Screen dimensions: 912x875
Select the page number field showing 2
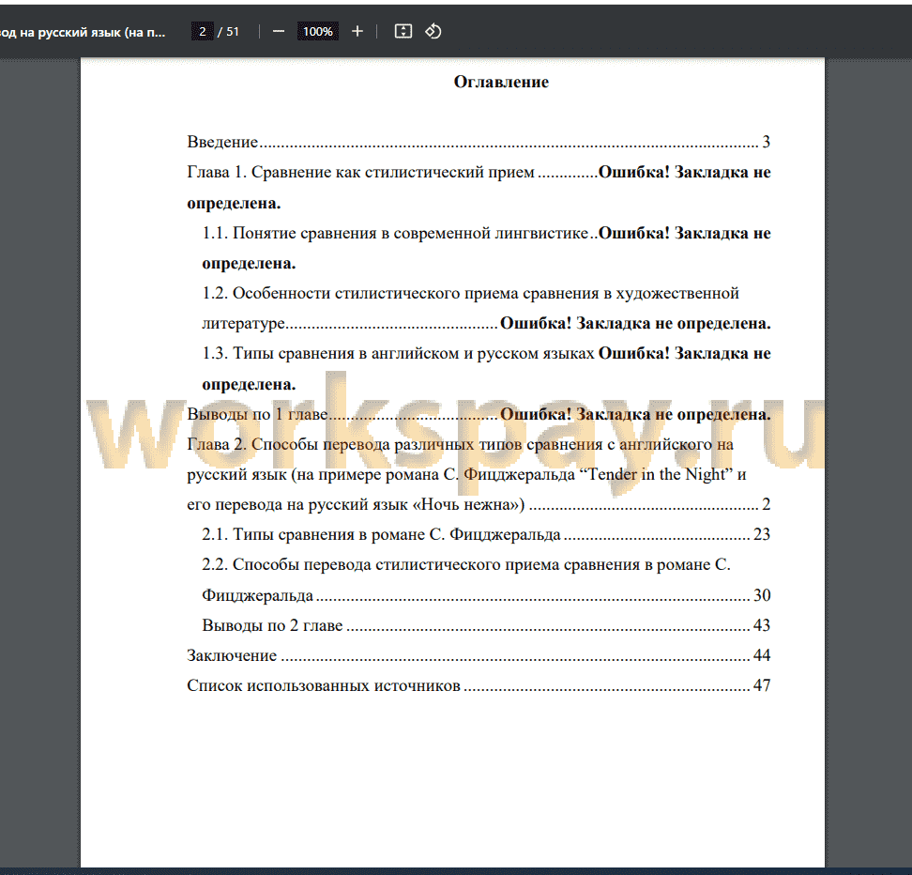click(x=202, y=31)
